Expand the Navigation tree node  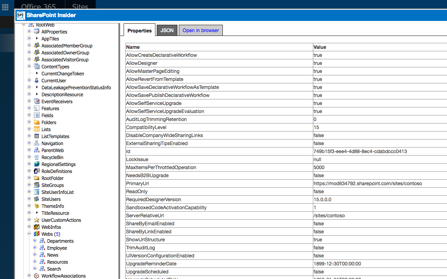click(29, 143)
